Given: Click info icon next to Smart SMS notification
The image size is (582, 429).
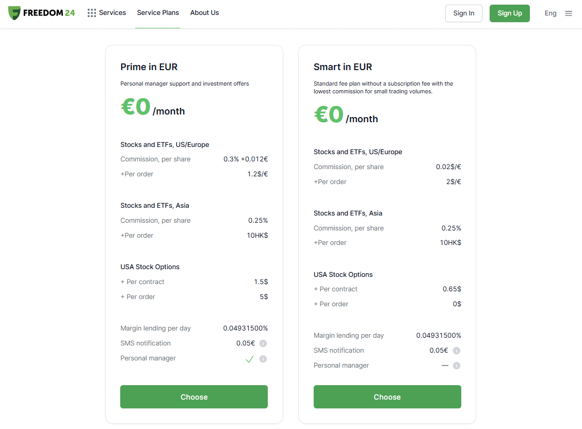Looking at the screenshot, I should (457, 351).
